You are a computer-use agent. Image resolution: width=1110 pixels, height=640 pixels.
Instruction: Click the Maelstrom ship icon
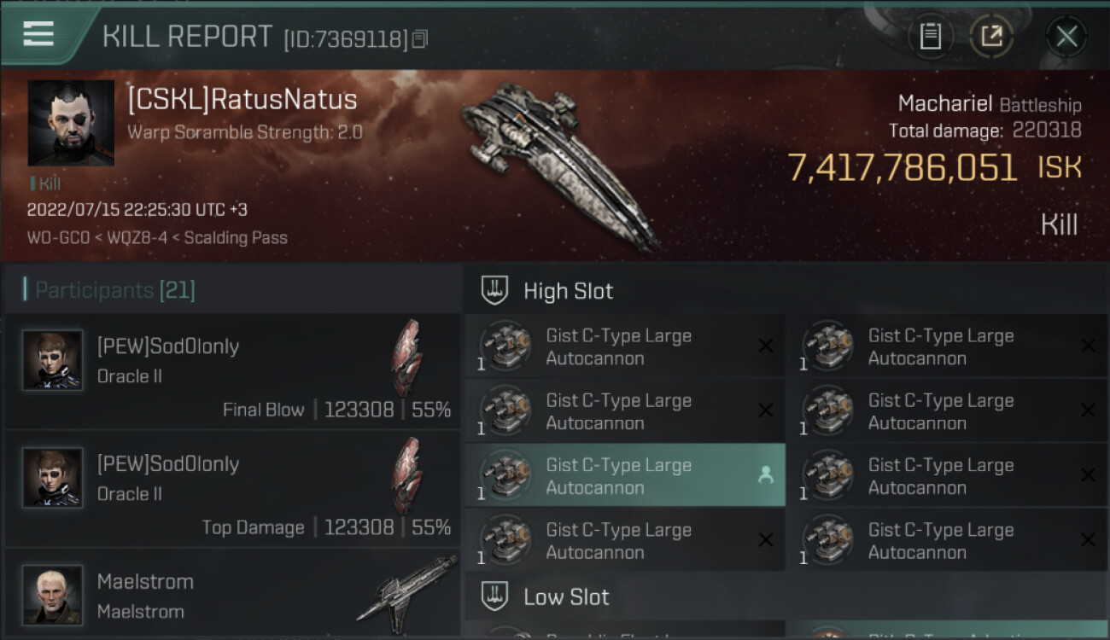(406, 589)
